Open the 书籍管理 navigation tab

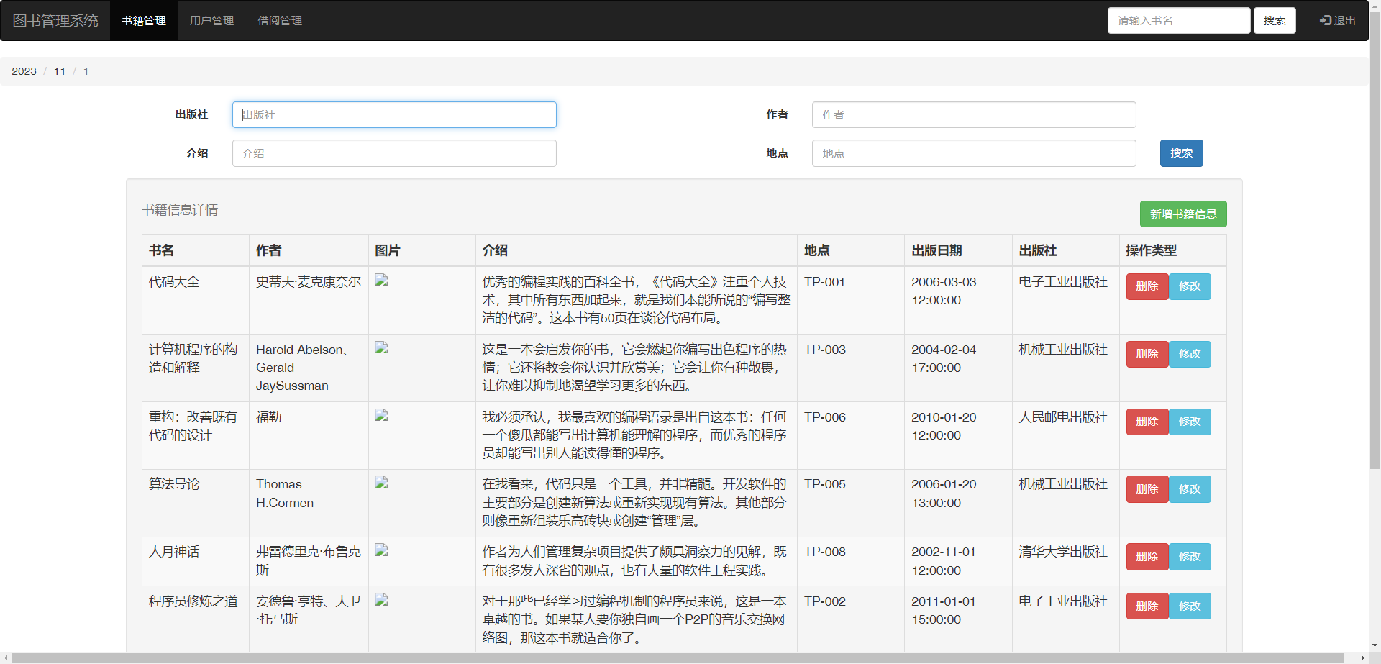[x=144, y=21]
